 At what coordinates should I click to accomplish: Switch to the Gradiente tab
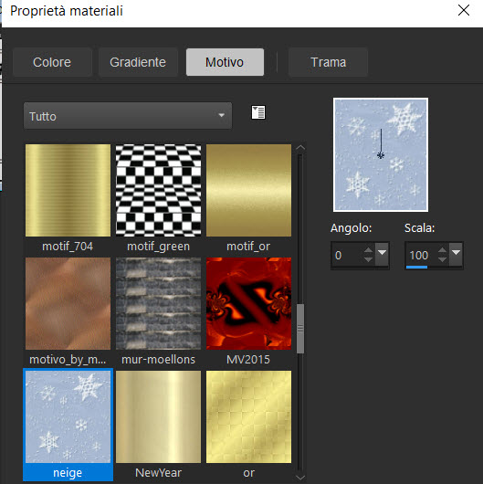coord(138,62)
